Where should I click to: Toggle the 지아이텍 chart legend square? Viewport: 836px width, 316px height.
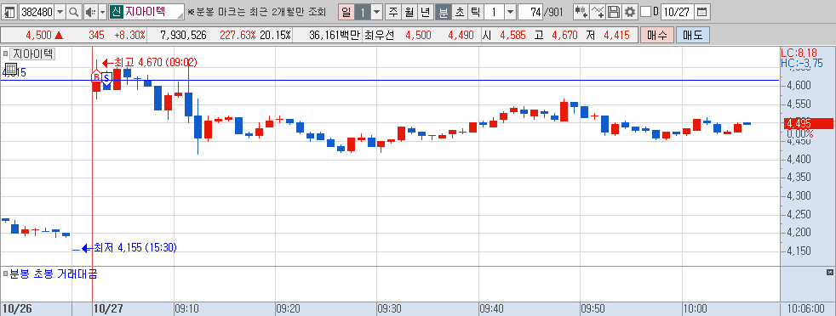coord(5,54)
